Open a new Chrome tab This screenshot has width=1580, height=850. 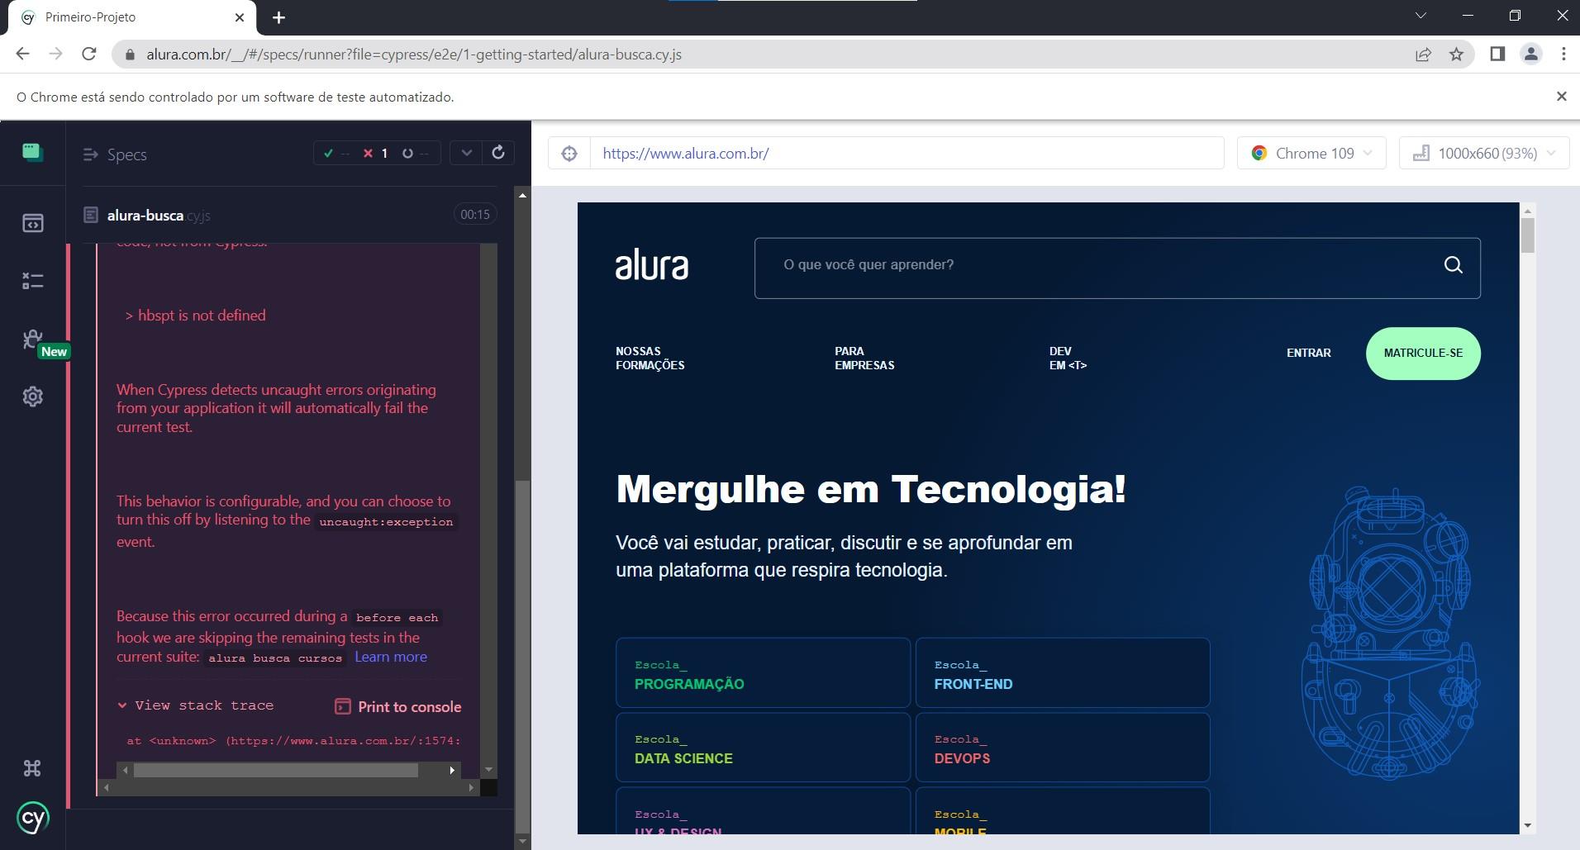(x=279, y=17)
